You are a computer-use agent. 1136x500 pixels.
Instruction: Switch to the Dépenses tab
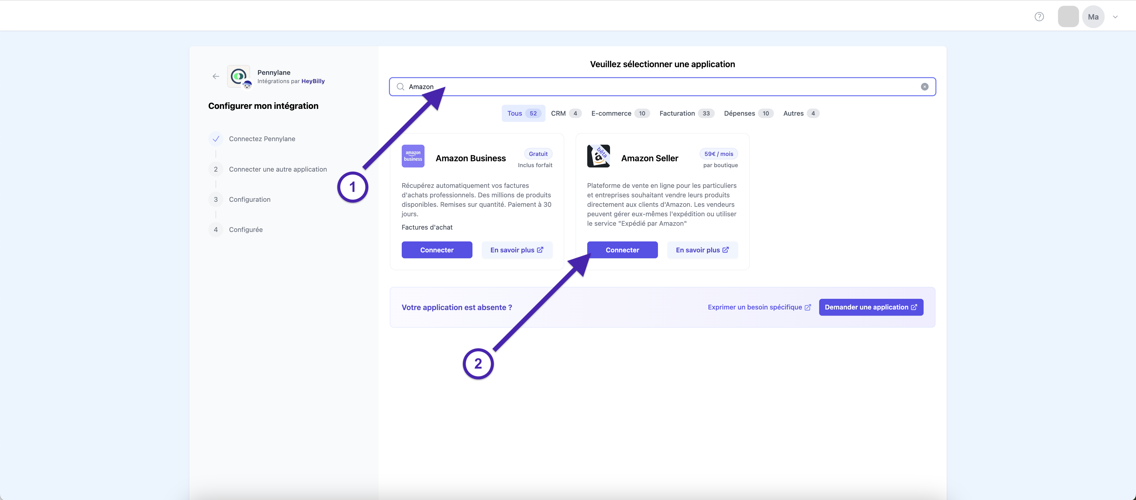click(x=748, y=113)
